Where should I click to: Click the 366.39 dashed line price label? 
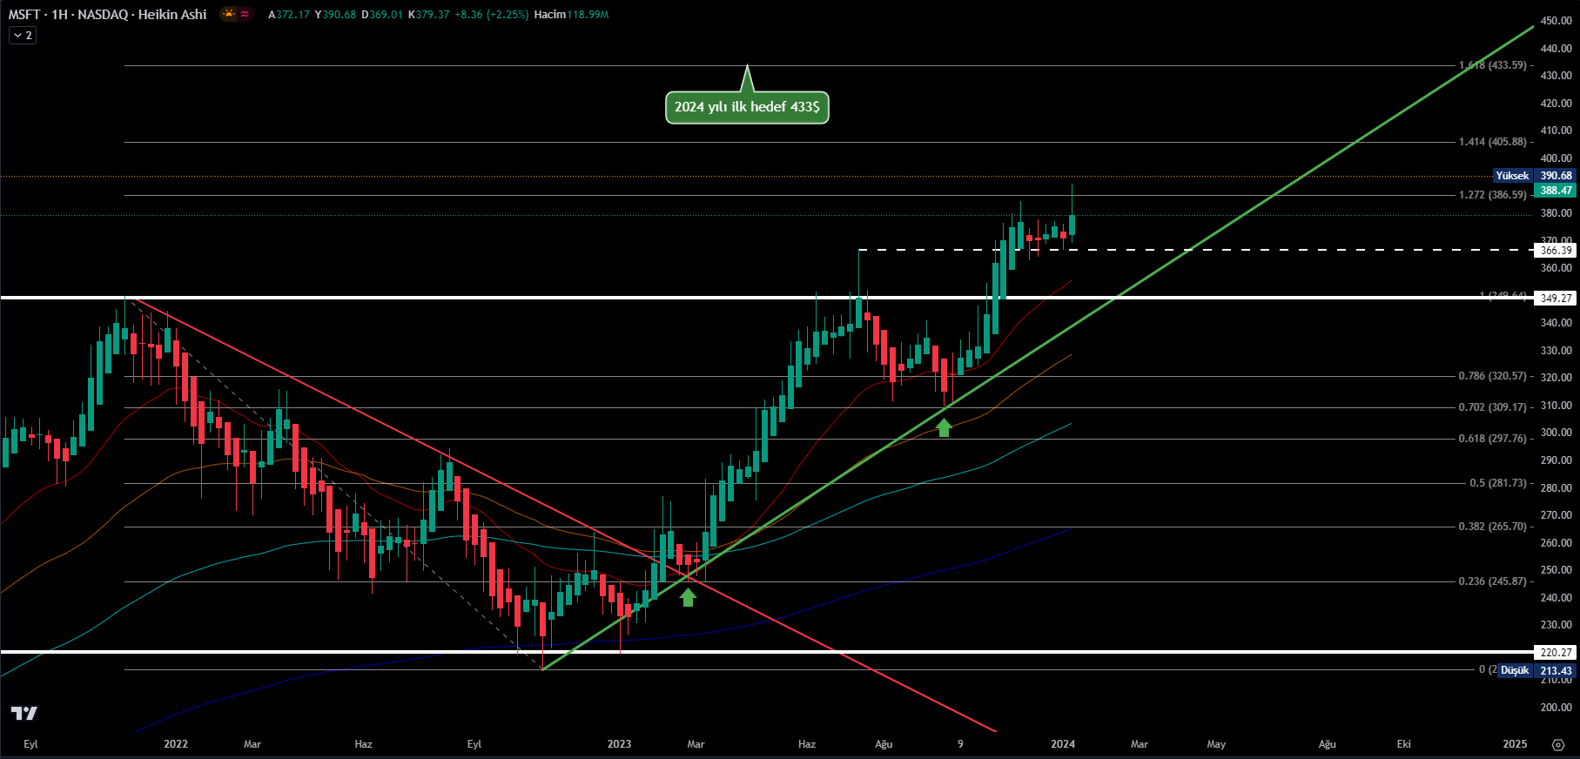pos(1556,251)
